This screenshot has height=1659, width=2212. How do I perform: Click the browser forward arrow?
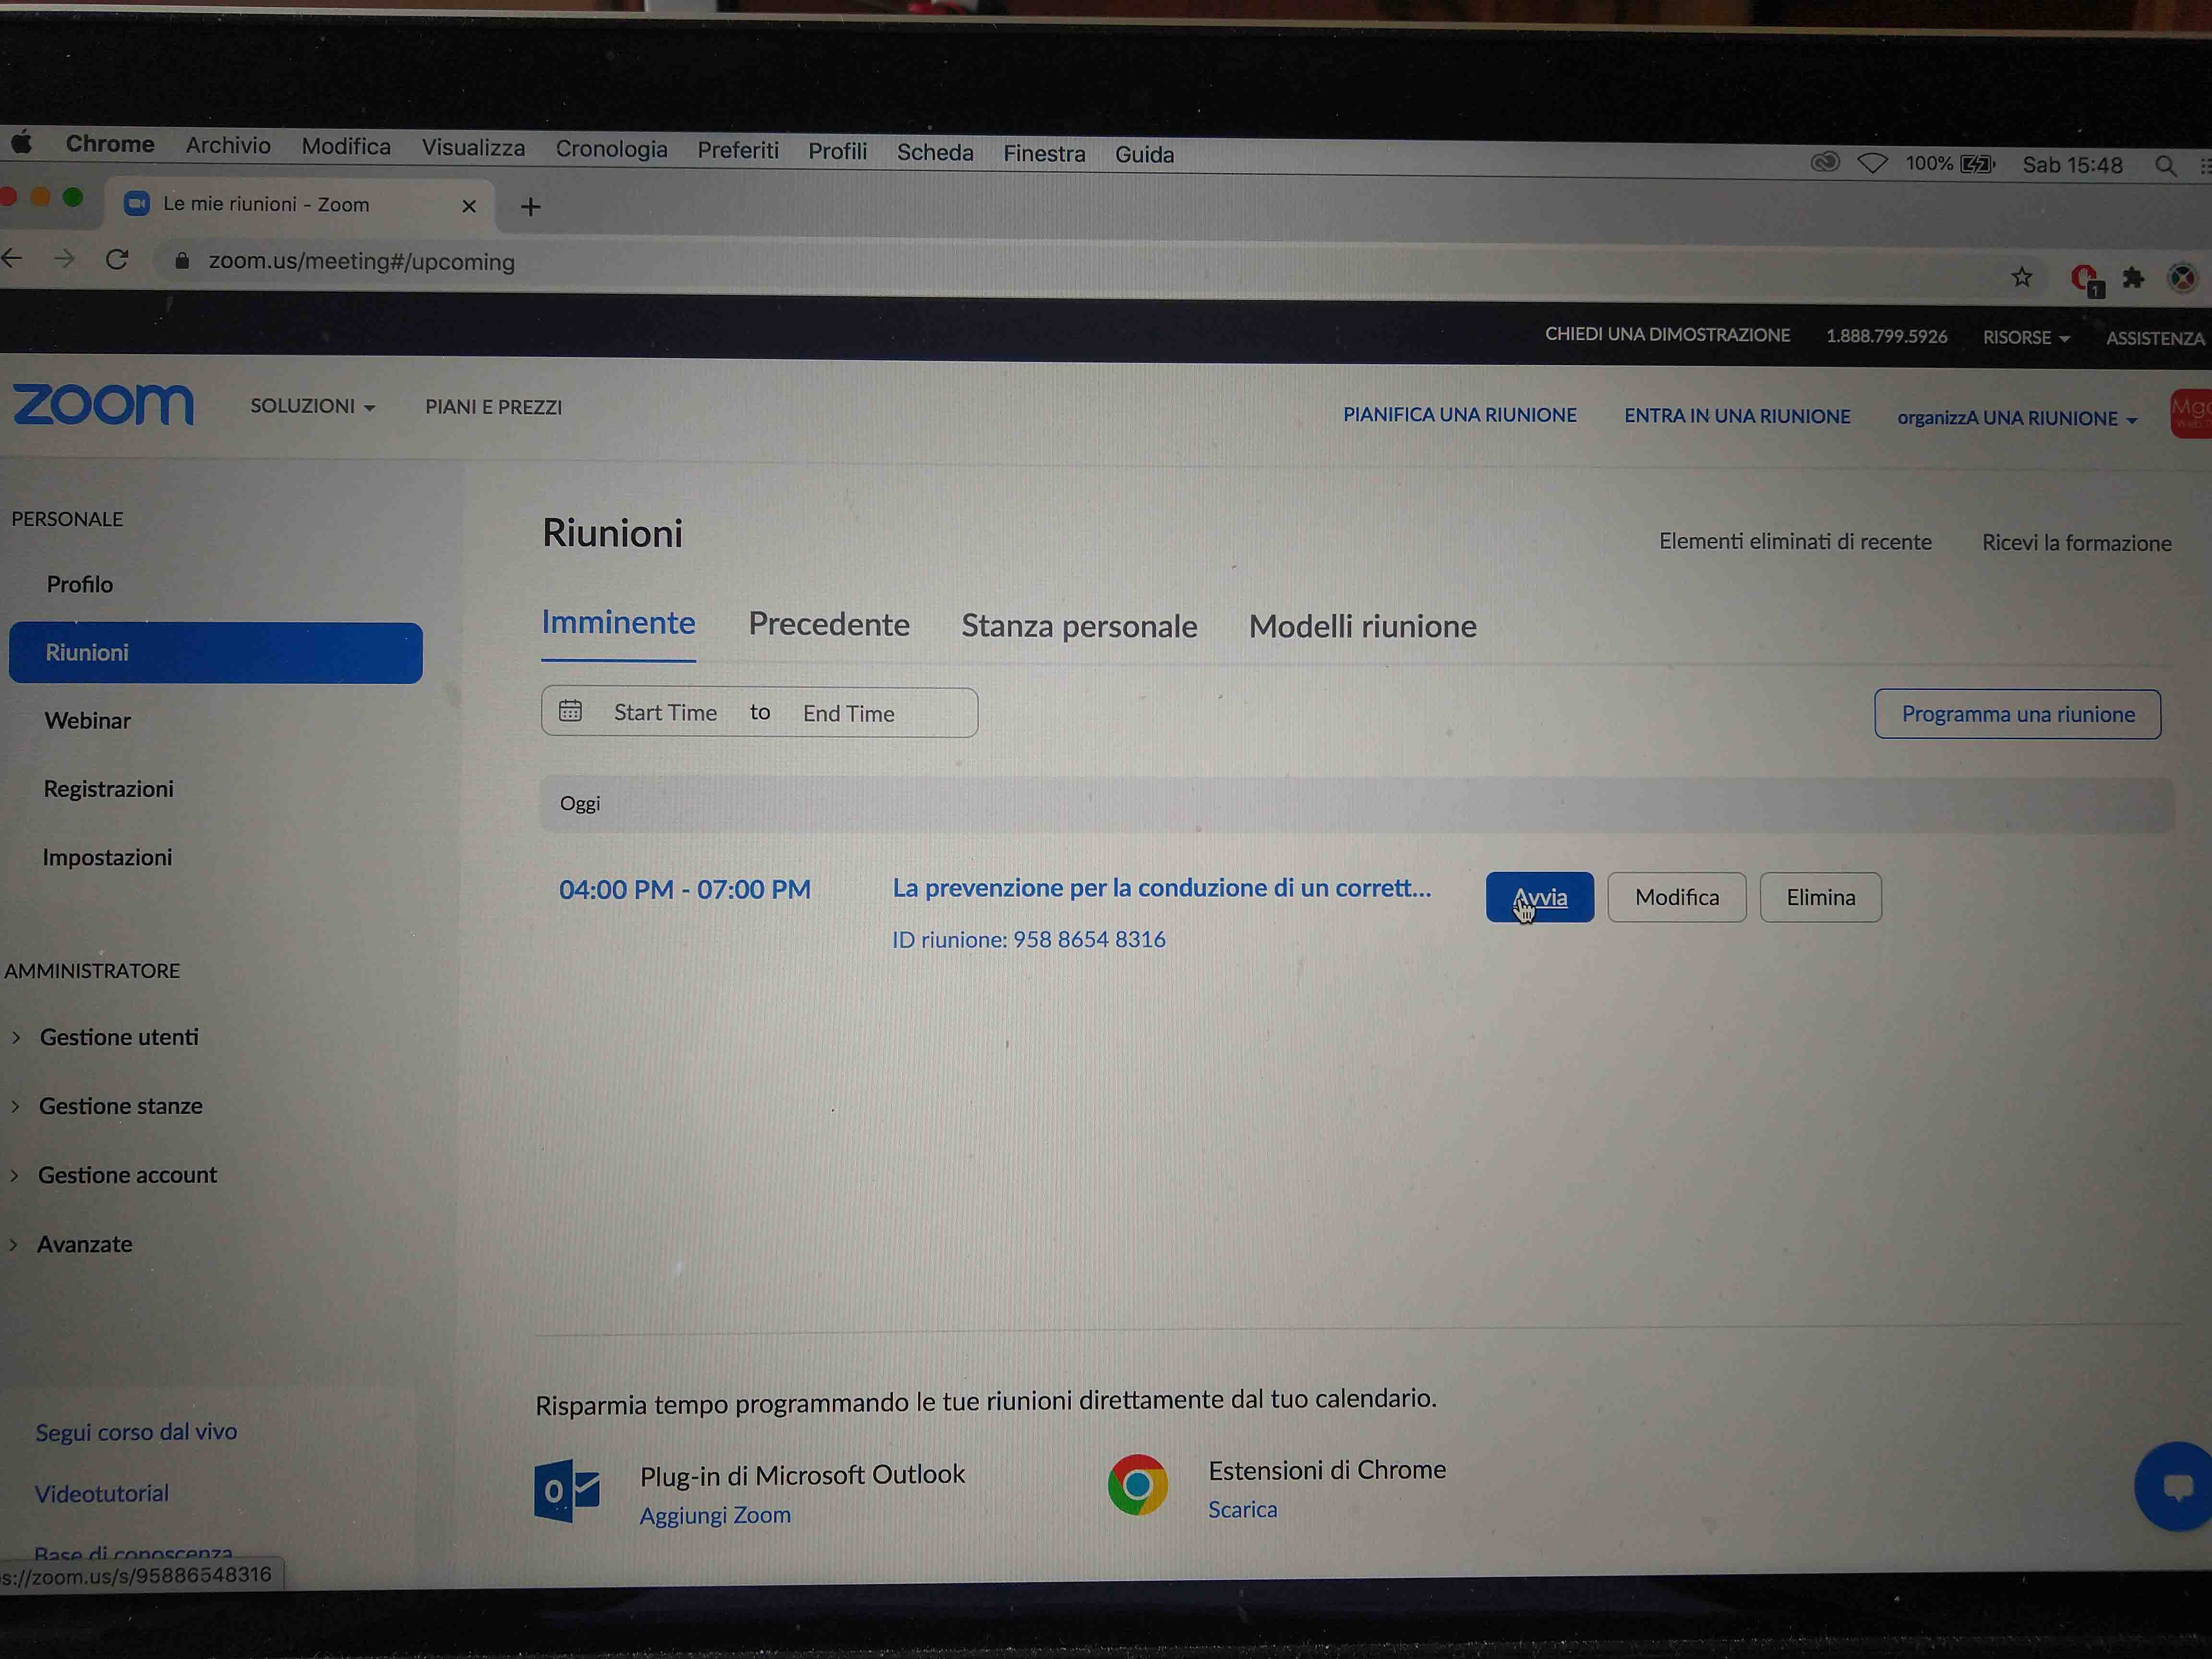tap(64, 259)
